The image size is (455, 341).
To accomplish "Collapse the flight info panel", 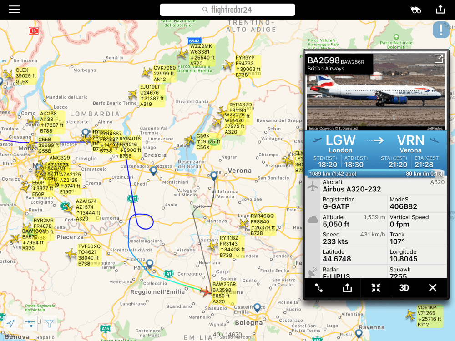I will (x=376, y=288).
